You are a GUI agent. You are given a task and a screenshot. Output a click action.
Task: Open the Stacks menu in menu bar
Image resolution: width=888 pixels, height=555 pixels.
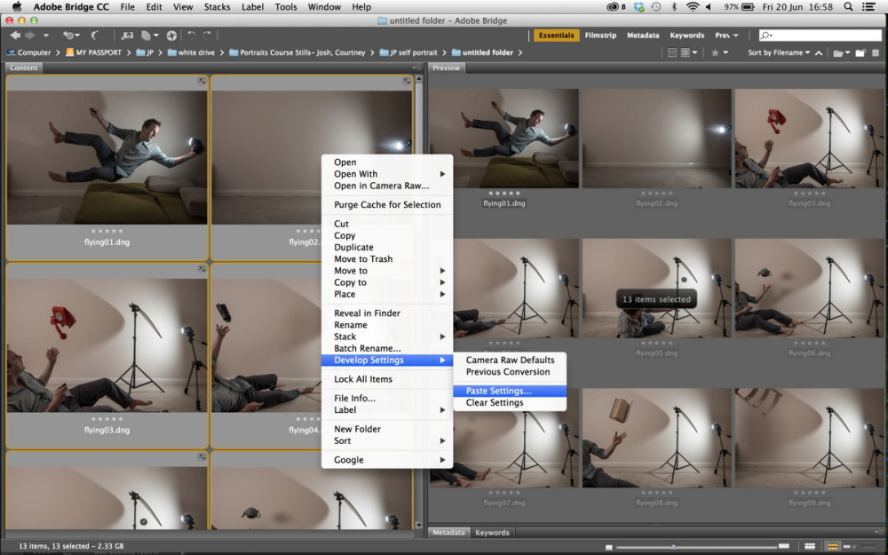[217, 7]
